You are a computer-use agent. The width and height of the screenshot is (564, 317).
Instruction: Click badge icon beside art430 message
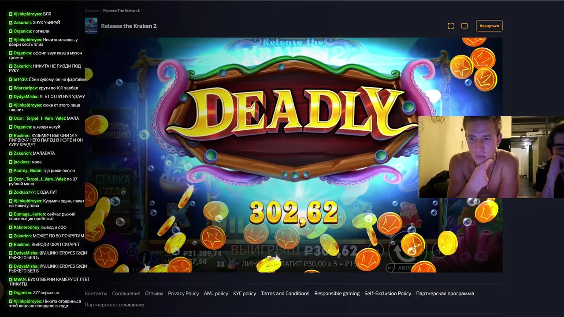[11, 79]
